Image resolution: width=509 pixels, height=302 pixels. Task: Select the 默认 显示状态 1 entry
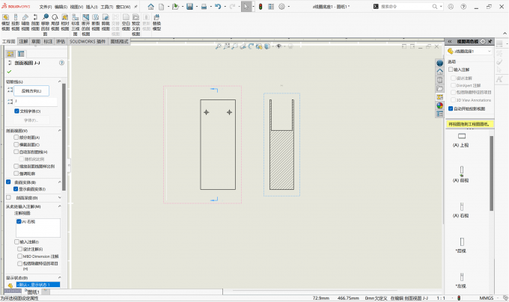point(38,285)
